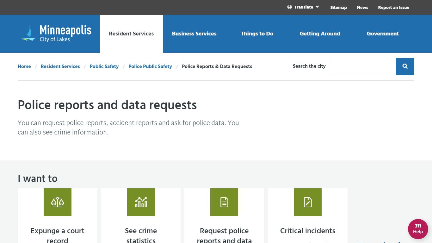
Task: Click the pencil-document Critical incidents icon
Action: tap(308, 202)
